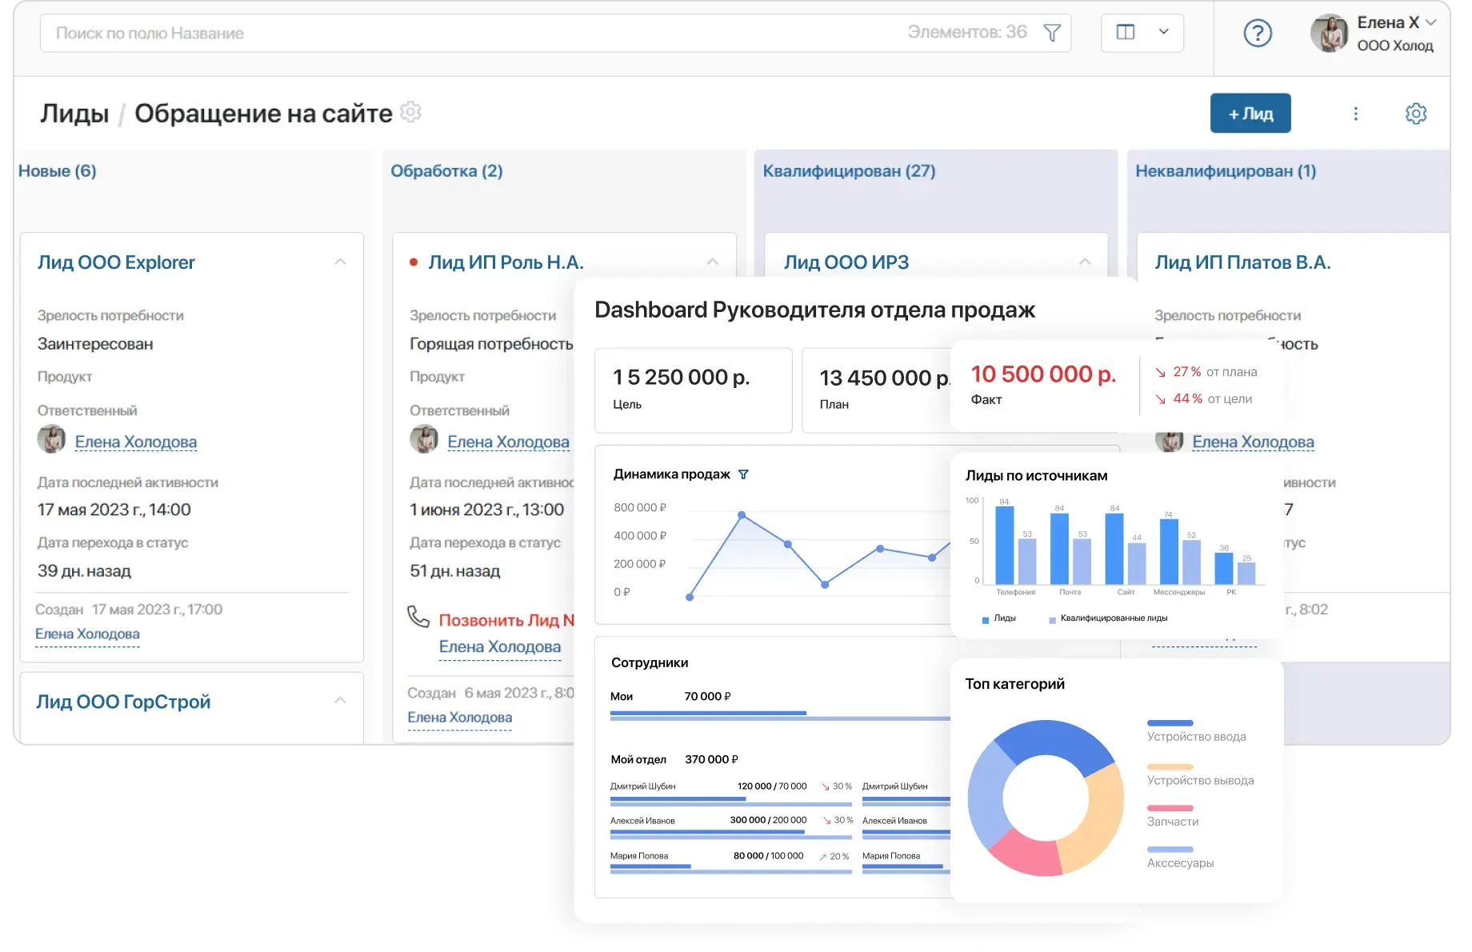Open the filter funnel in the search bar
This screenshot has width=1472, height=952.
click(x=1050, y=33)
